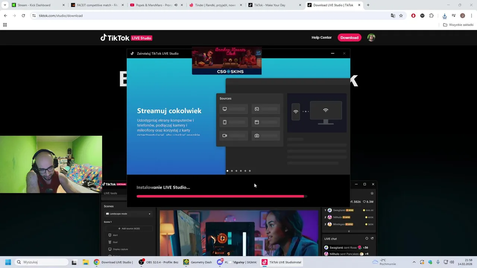Open the TikTok account avatar menu

371,38
